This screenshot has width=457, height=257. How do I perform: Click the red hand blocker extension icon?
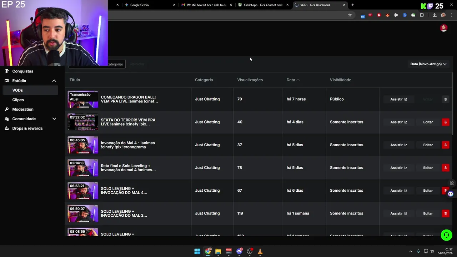(379, 15)
